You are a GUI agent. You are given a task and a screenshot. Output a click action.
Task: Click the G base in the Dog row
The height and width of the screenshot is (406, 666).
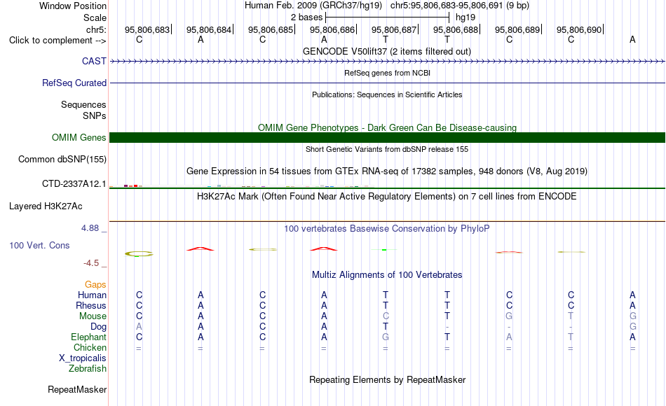pos(633,327)
